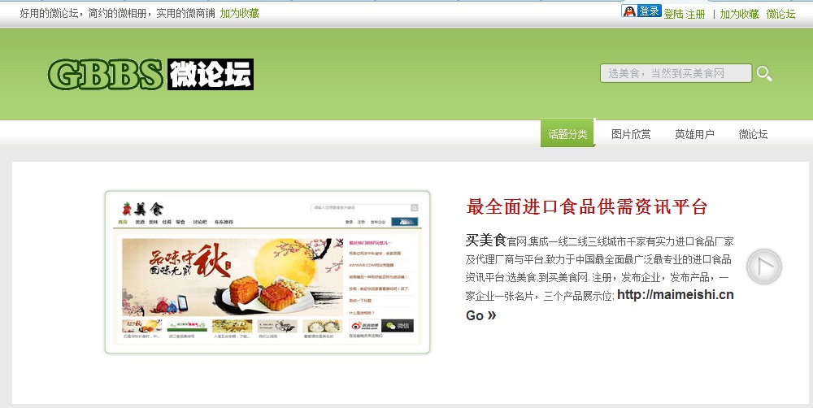
Task: Click the blue 登录 QQ button
Action: pyautogui.click(x=649, y=11)
